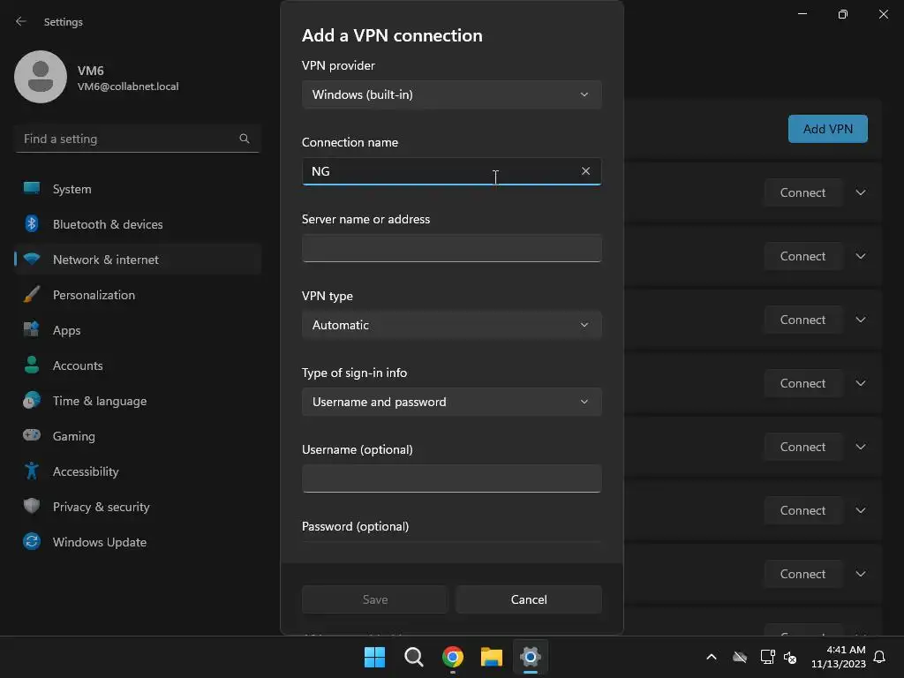904x678 pixels.
Task: Select Bluetooth & devices in sidebar
Action: point(108,224)
